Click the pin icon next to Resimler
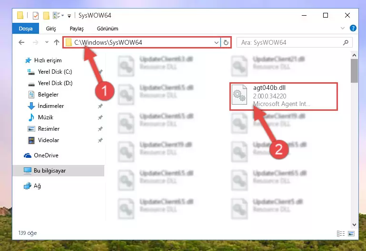 (x=100, y=129)
